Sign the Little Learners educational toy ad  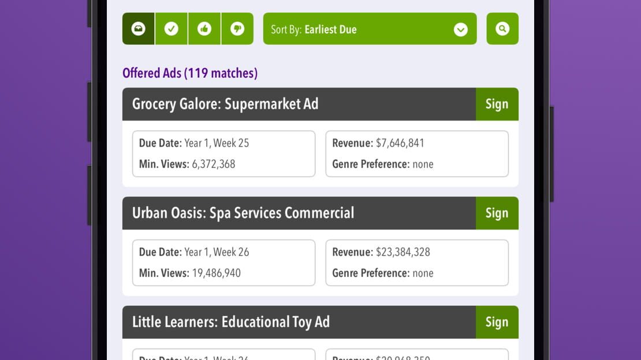[x=497, y=322]
